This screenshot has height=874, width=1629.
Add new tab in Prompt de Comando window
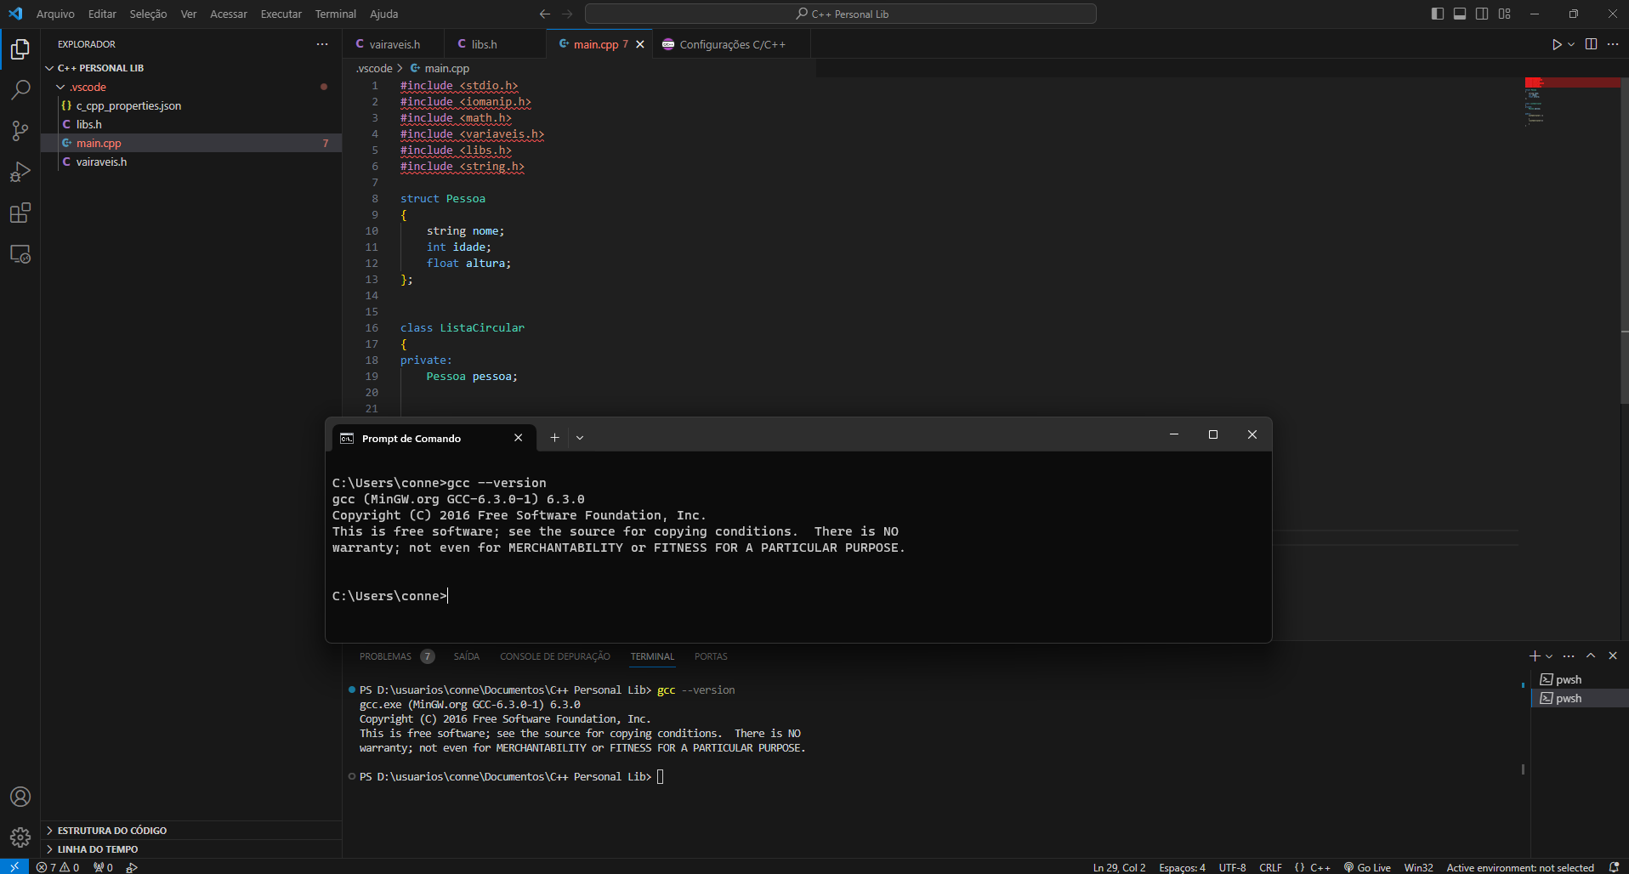tap(554, 438)
